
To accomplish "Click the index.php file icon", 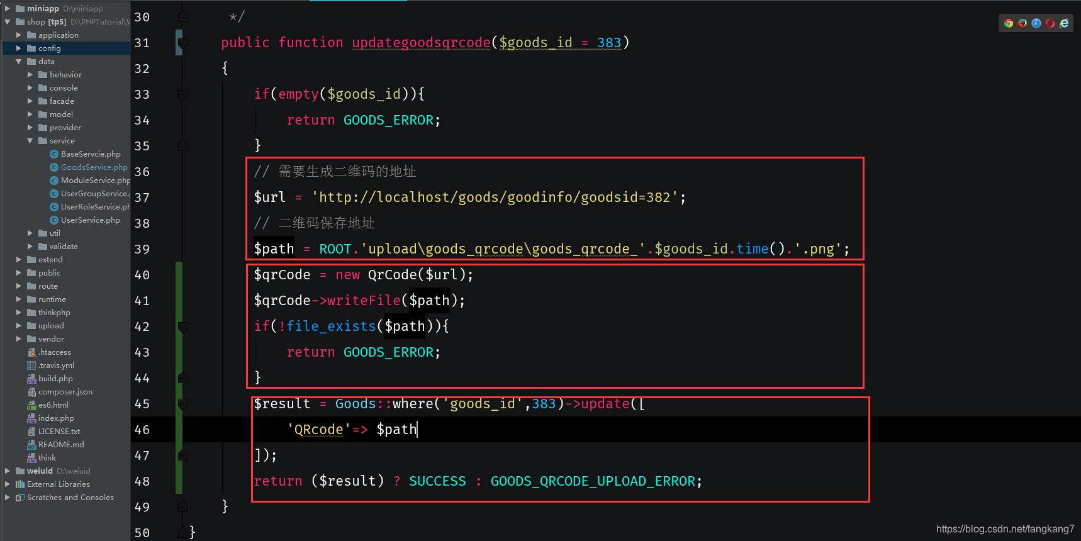I will pos(31,418).
